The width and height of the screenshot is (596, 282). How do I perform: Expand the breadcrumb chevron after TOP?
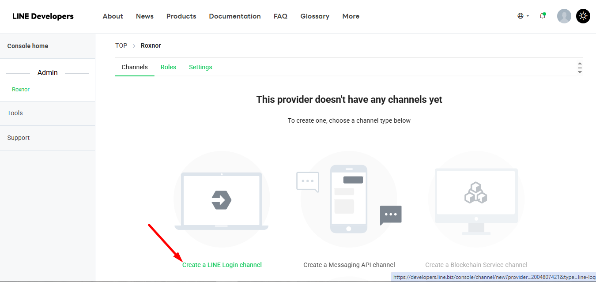coord(133,45)
